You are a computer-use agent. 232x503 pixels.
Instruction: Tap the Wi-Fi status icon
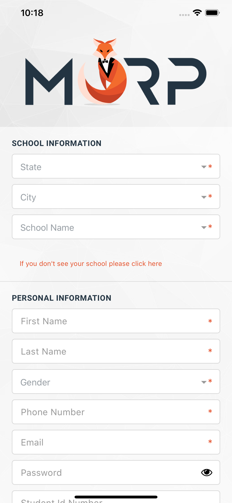(197, 13)
